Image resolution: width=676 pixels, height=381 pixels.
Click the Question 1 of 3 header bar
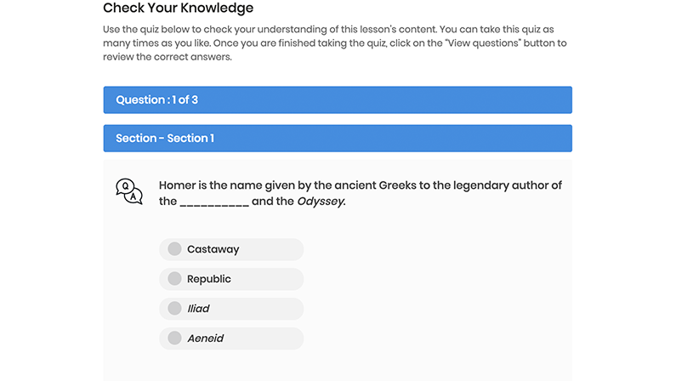point(338,100)
